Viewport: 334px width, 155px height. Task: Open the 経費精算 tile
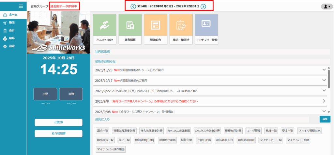click(x=130, y=29)
